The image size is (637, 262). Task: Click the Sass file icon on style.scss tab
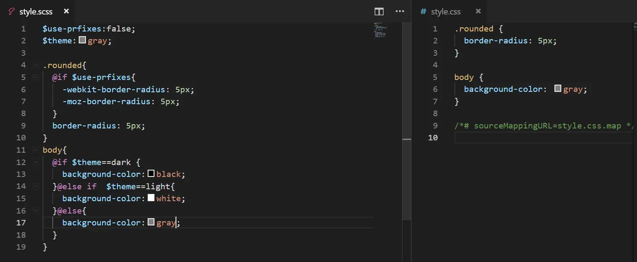click(11, 11)
